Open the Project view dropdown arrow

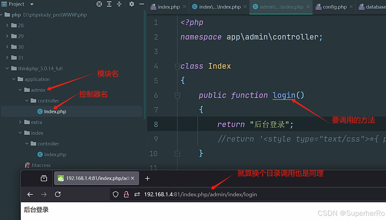coord(32,4)
